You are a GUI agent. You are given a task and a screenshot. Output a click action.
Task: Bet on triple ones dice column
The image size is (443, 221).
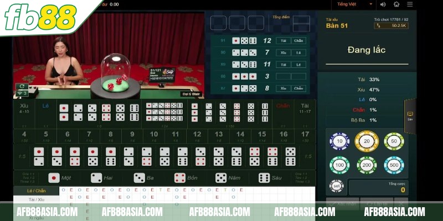click(194, 113)
